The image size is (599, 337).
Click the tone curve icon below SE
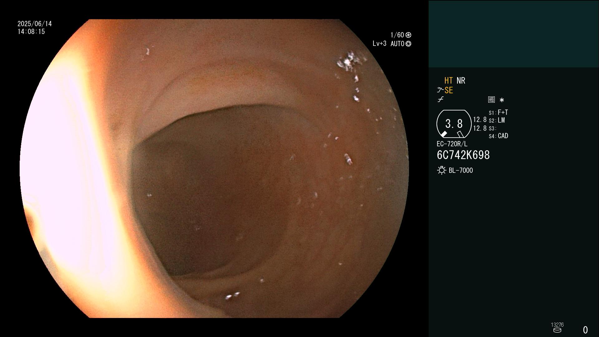tap(441, 100)
